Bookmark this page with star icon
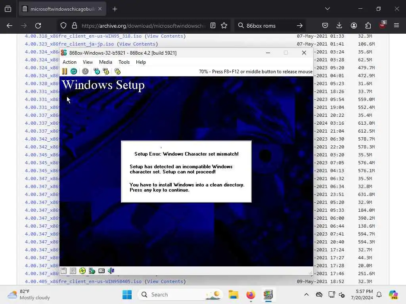This screenshot has width=406, height=304. tap(224, 25)
